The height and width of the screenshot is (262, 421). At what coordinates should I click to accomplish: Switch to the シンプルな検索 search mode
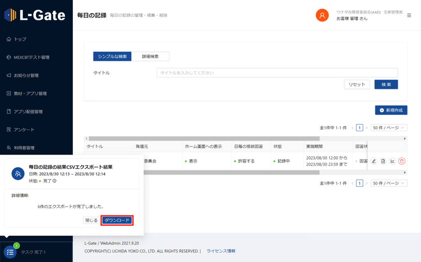tap(112, 57)
